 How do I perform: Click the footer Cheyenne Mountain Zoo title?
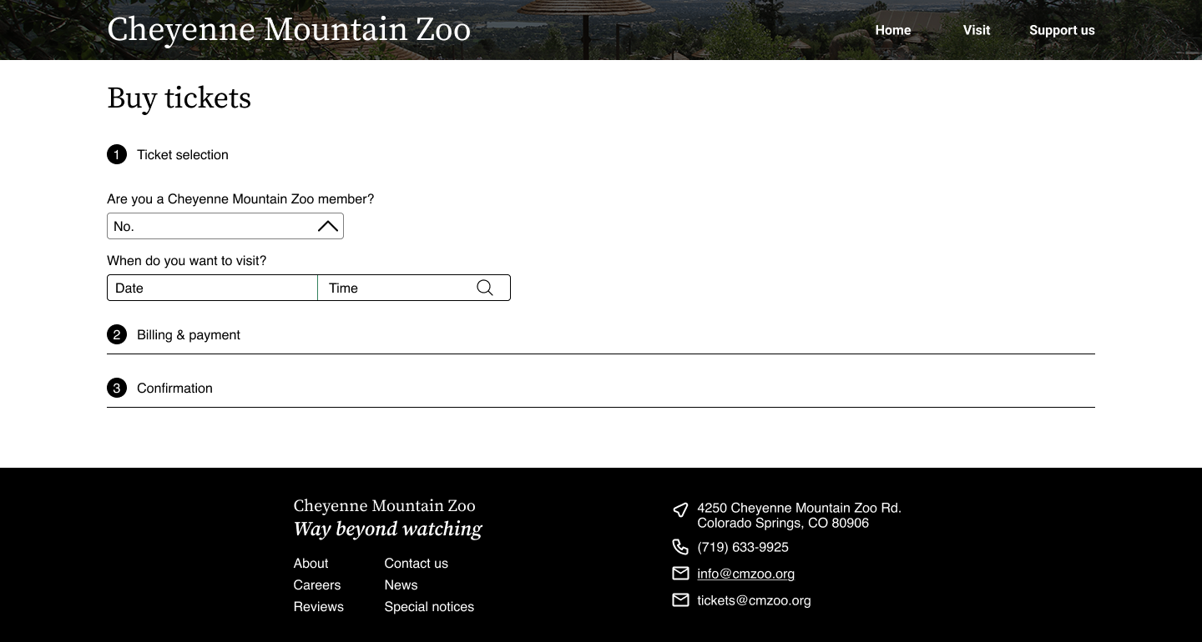[384, 506]
